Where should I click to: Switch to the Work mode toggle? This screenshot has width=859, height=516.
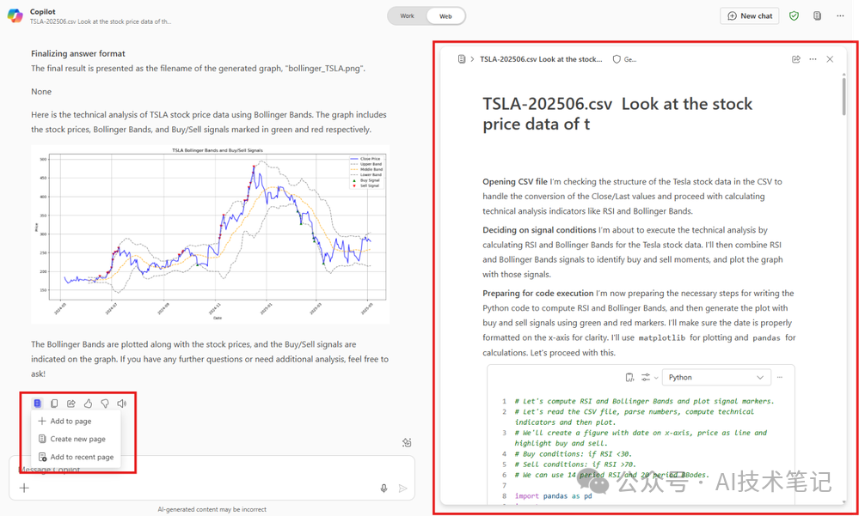[x=407, y=15]
